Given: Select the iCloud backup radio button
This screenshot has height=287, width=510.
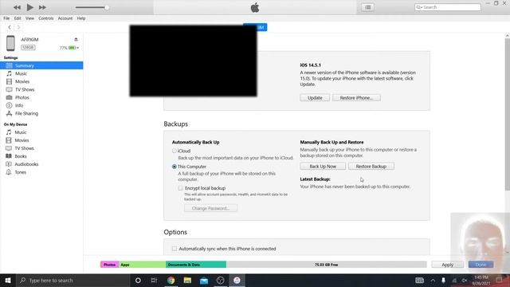Looking at the screenshot, I should (x=175, y=151).
